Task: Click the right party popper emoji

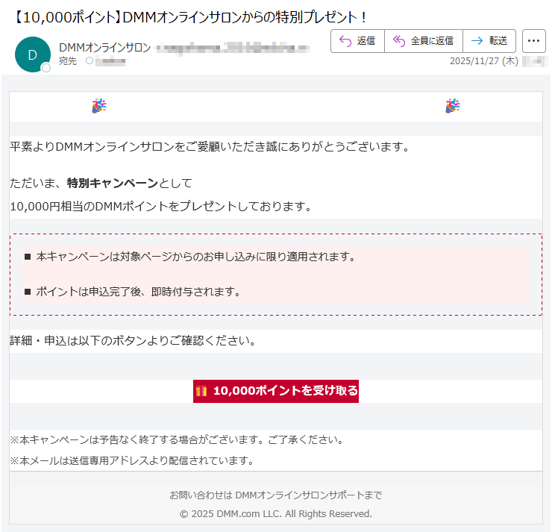Action: (452, 107)
